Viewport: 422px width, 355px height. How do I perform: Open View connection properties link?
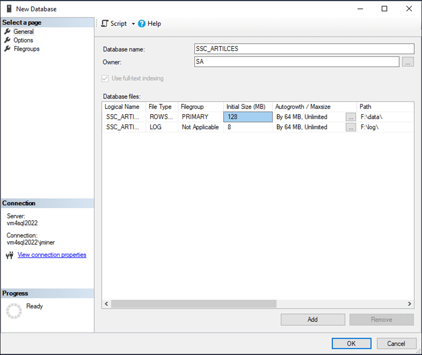click(52, 255)
